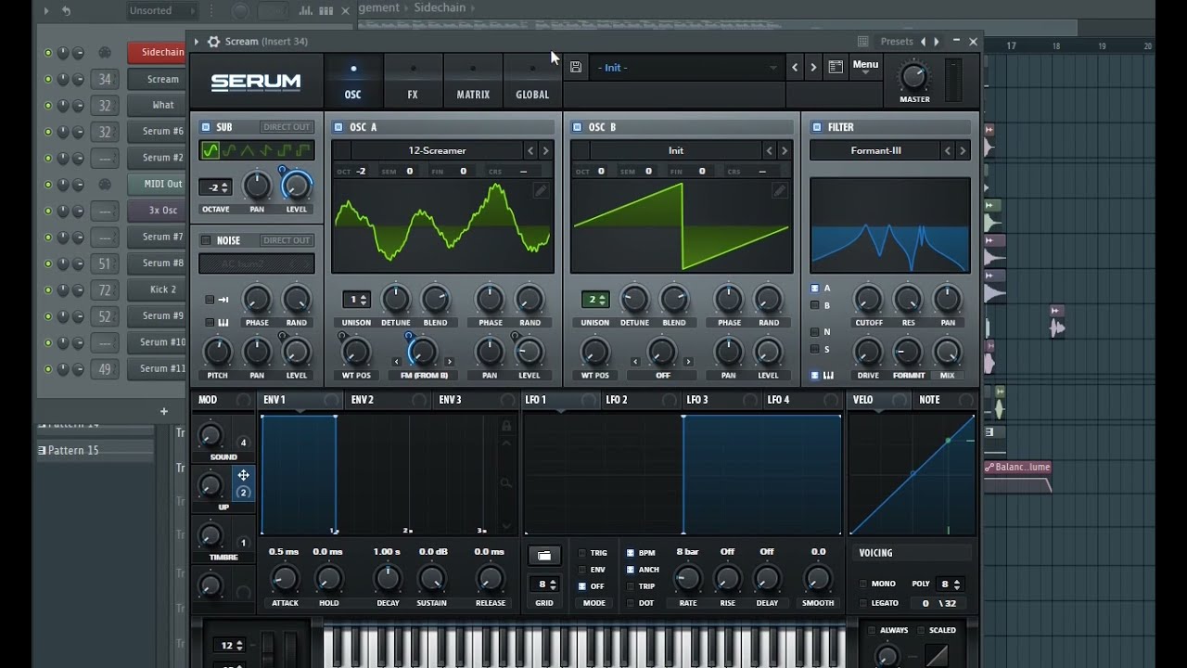This screenshot has height=668, width=1187.
Task: Click previous OSC A wavetable arrow
Action: coord(531,150)
